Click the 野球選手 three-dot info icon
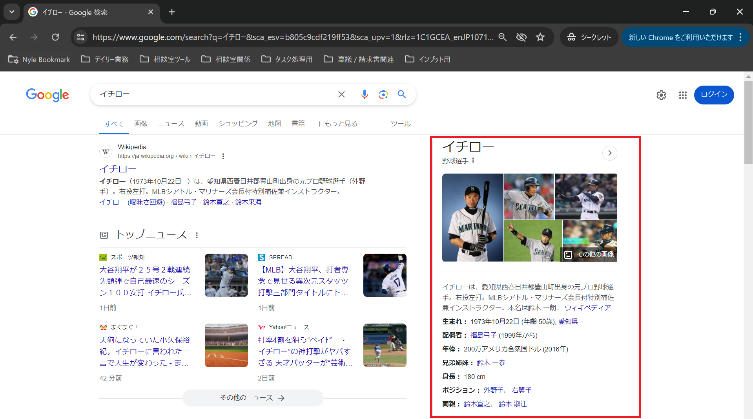This screenshot has width=753, height=419. tap(473, 160)
